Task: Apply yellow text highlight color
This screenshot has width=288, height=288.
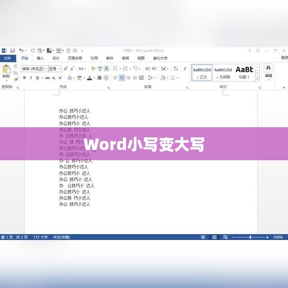Action: 79,78
